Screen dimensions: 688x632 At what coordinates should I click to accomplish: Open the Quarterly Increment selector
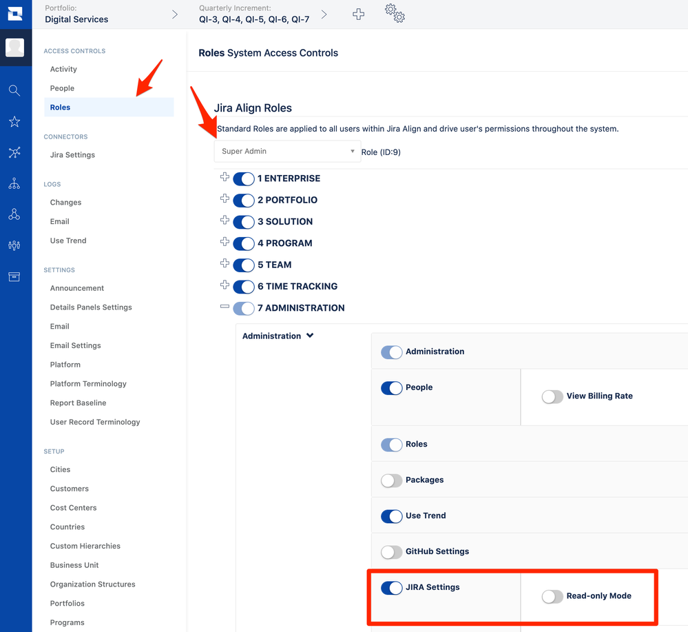(x=262, y=14)
